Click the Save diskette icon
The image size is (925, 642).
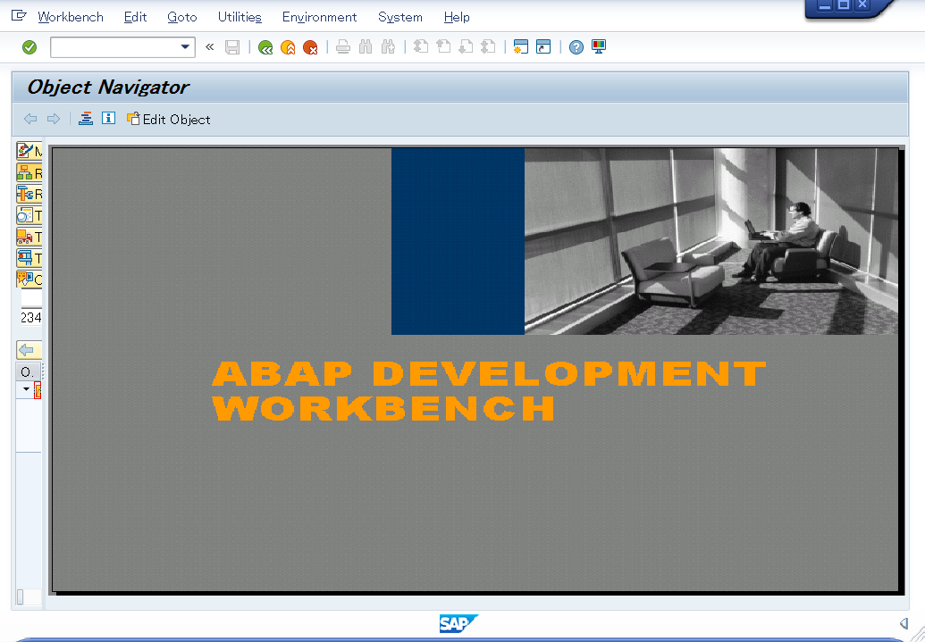[x=232, y=47]
